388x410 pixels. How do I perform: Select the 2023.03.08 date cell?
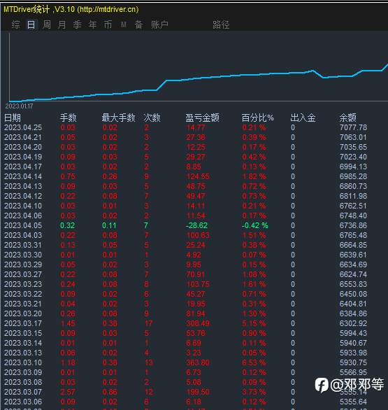[23, 382]
